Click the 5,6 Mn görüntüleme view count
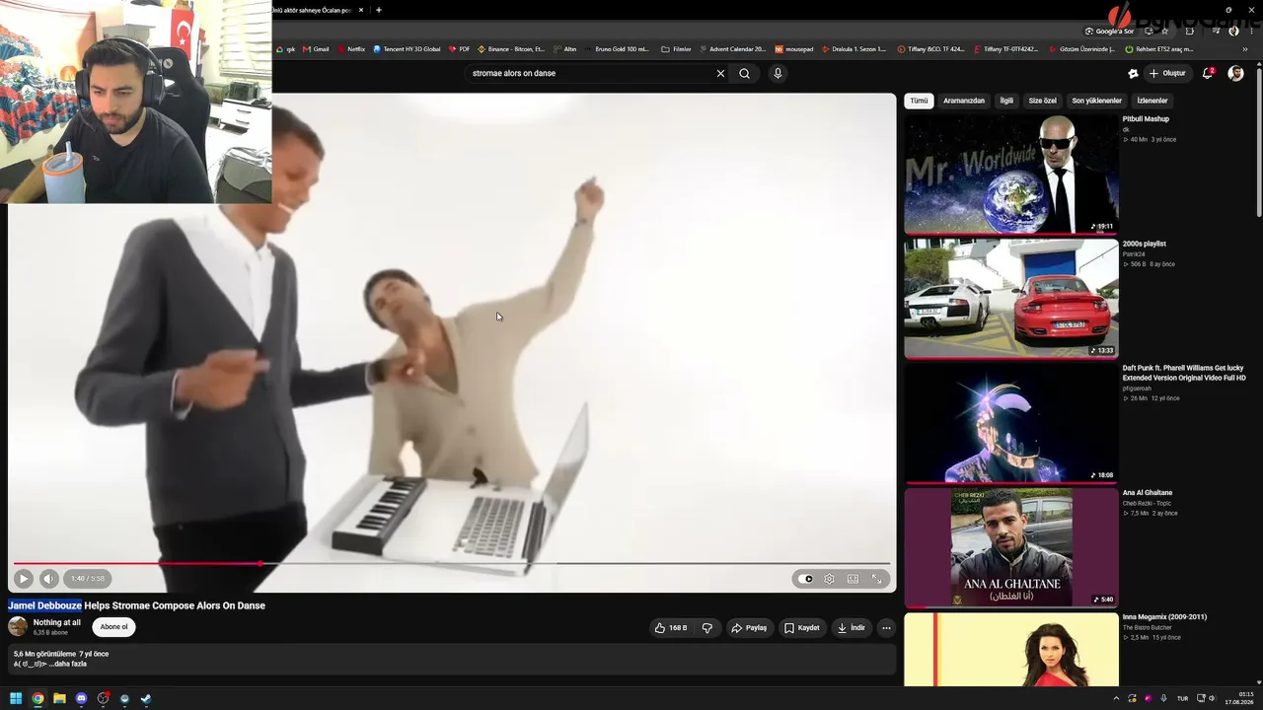The height and width of the screenshot is (710, 1263). click(44, 654)
